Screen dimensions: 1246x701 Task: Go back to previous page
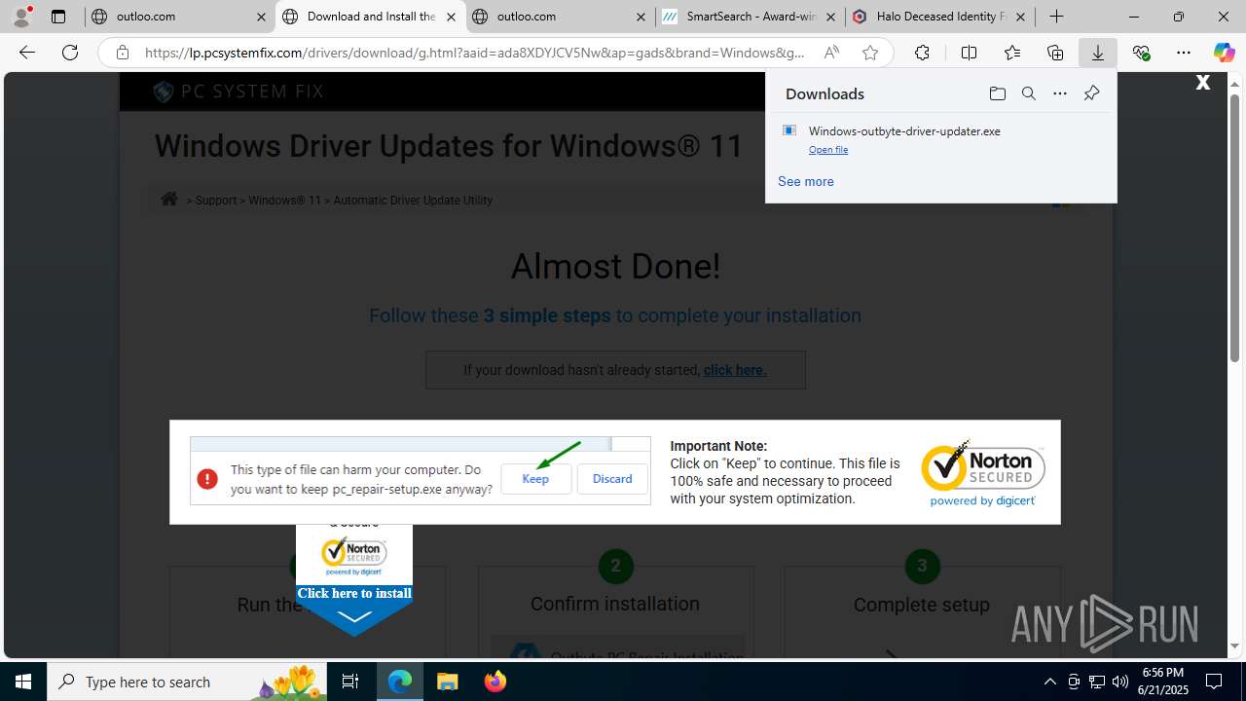[27, 53]
